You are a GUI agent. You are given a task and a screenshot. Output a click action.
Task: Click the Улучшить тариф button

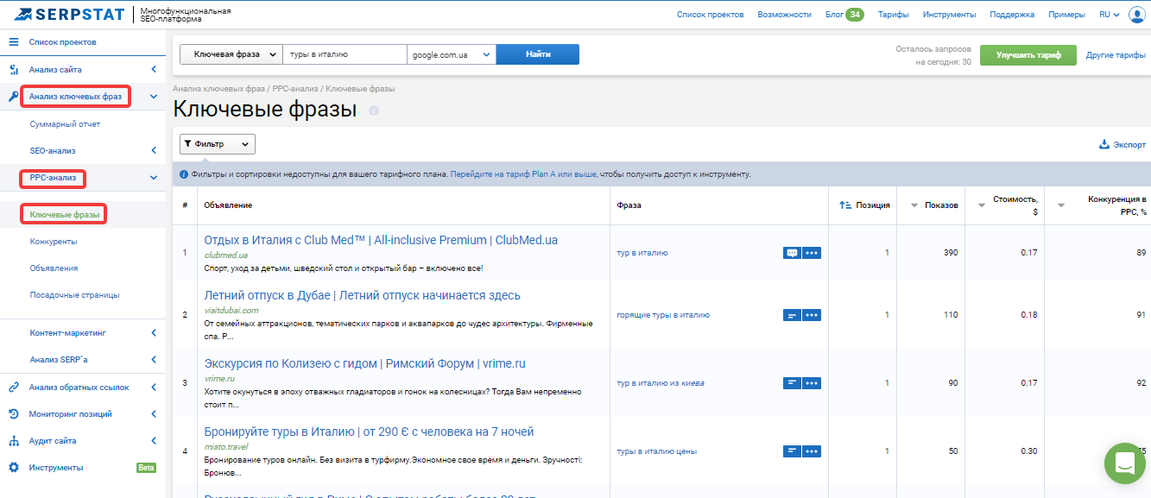(1028, 55)
